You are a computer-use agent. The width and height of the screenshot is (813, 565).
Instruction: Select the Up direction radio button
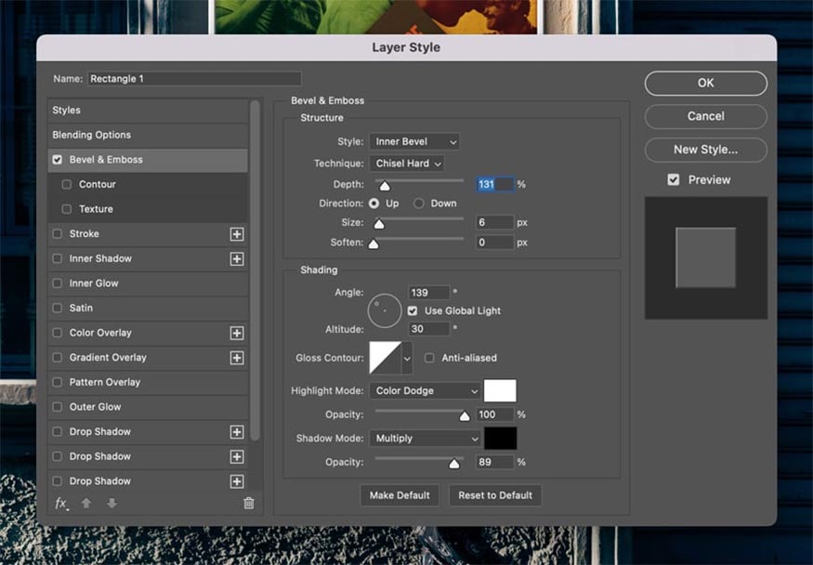coord(374,204)
